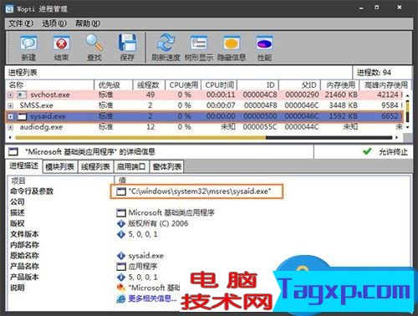418x316 pixels.
Task: Click the 文件版本 value 5, 0, 0, 1
Action: coord(143,234)
